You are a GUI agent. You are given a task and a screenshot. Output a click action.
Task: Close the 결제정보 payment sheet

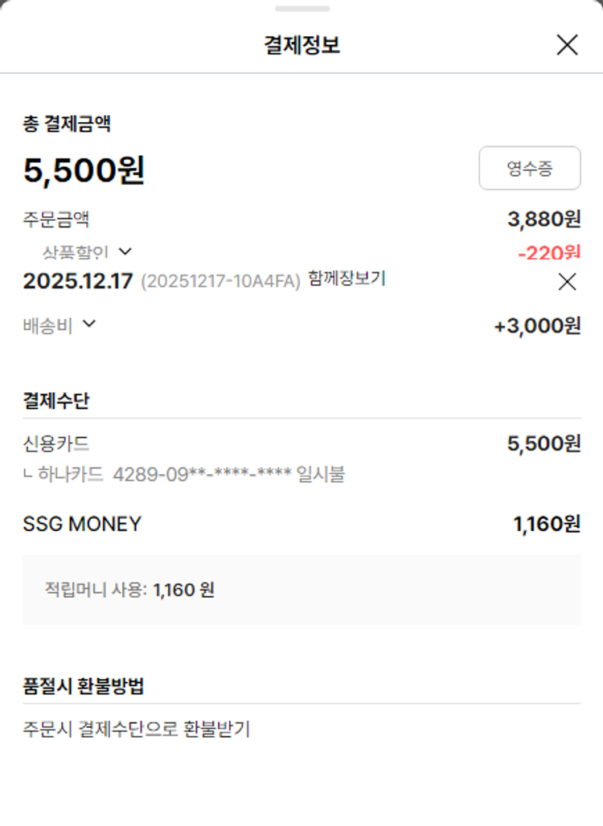[567, 45]
